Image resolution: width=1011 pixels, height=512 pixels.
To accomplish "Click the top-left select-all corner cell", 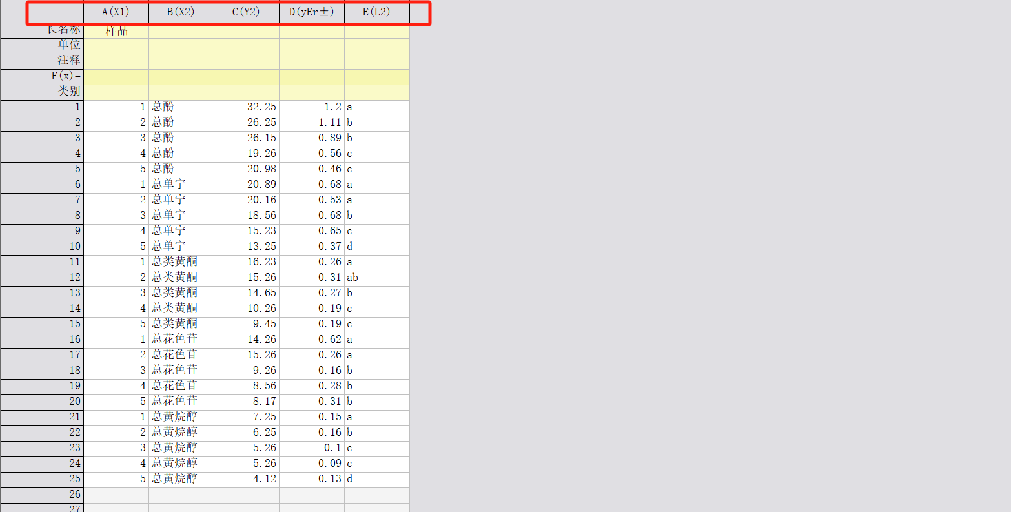I will pos(56,12).
